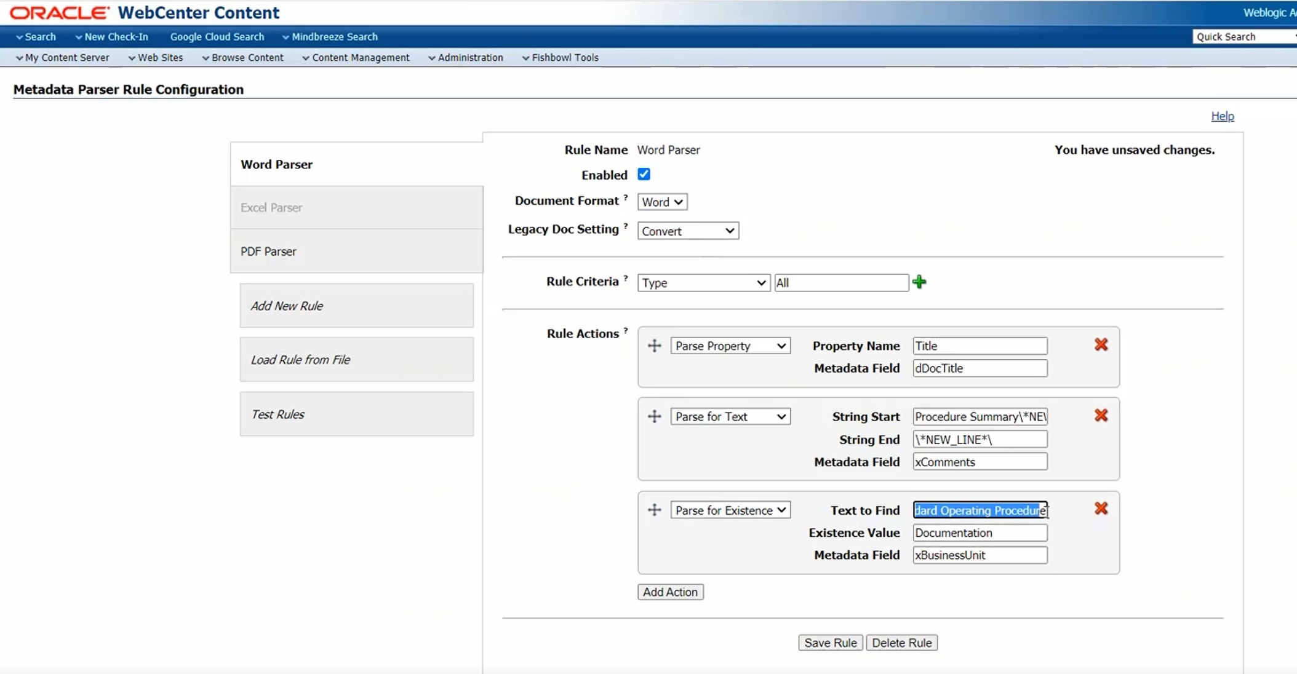The width and height of the screenshot is (1297, 674).
Task: Click the Add Action button
Action: [670, 592]
